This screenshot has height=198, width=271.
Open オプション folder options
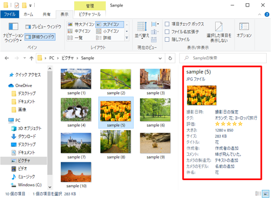pos(244,30)
